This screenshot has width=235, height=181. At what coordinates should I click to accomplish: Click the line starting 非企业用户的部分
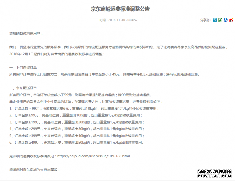click(x=86, y=102)
